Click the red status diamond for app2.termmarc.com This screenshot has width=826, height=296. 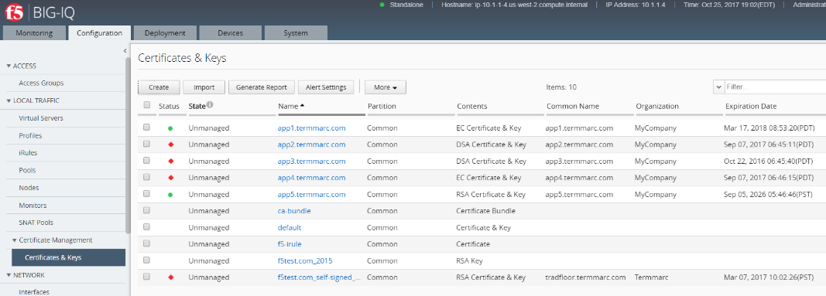coord(170,145)
